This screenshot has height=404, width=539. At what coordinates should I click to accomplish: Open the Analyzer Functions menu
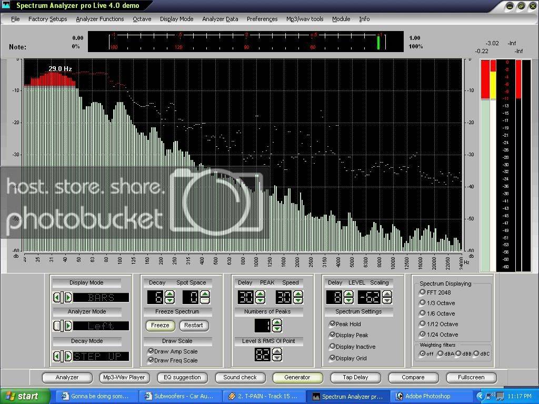[99, 19]
